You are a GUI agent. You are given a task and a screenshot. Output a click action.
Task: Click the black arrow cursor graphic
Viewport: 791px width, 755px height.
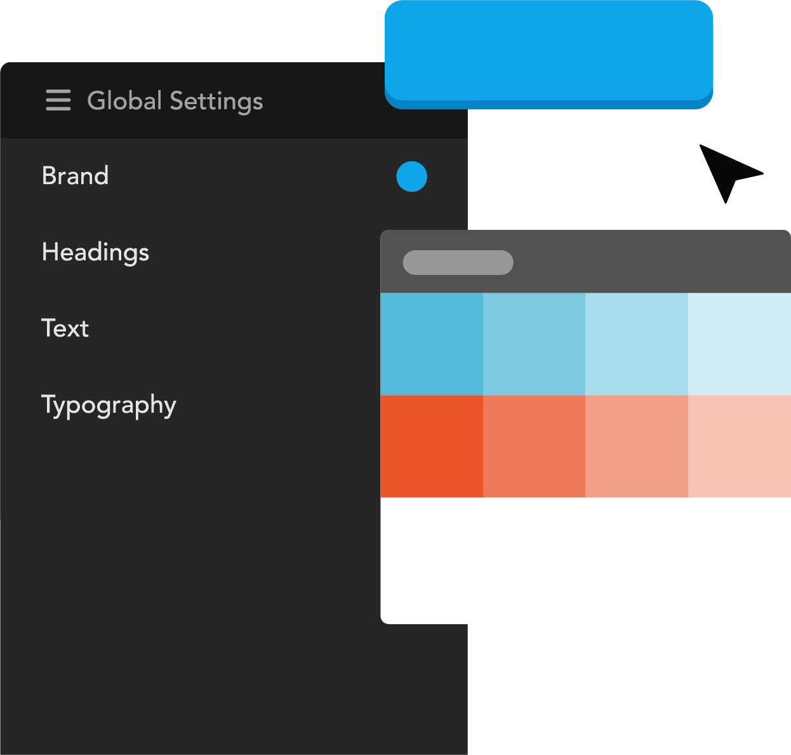click(x=726, y=170)
